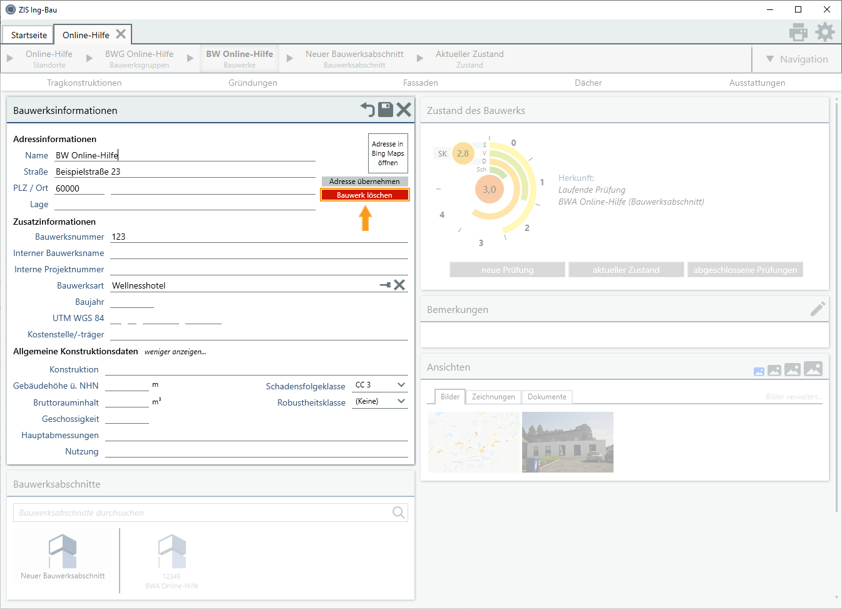The image size is (842, 609).
Task: Switch to the Zeichnungen tab
Action: [493, 397]
